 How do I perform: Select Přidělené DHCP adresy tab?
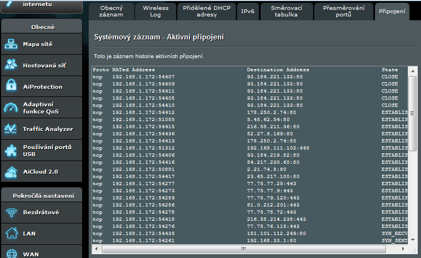tap(207, 12)
